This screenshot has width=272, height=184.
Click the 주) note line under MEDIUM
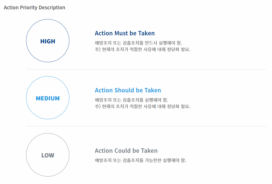coord(142,106)
